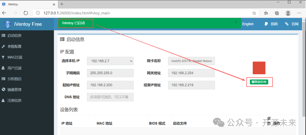Click the link icon next to 官网
The width and height of the screenshot is (306, 135).
tap(287, 24)
